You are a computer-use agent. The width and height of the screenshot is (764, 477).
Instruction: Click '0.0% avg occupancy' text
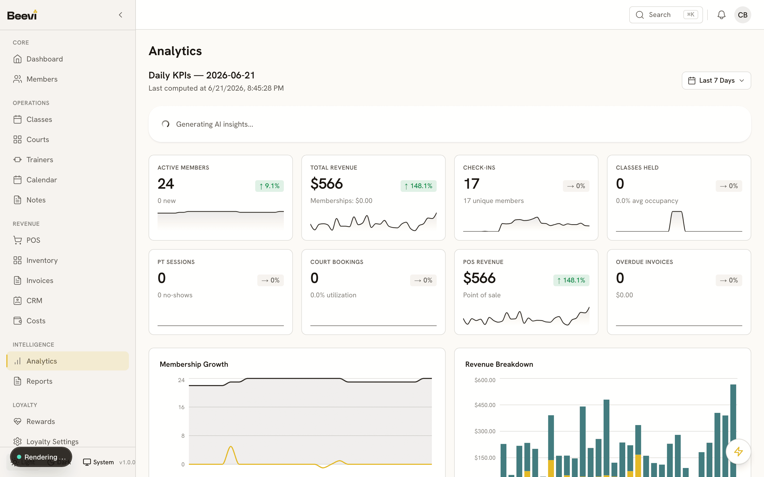(x=647, y=201)
